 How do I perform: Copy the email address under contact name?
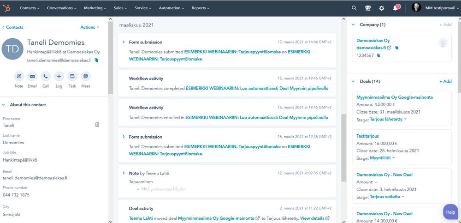click(x=96, y=60)
